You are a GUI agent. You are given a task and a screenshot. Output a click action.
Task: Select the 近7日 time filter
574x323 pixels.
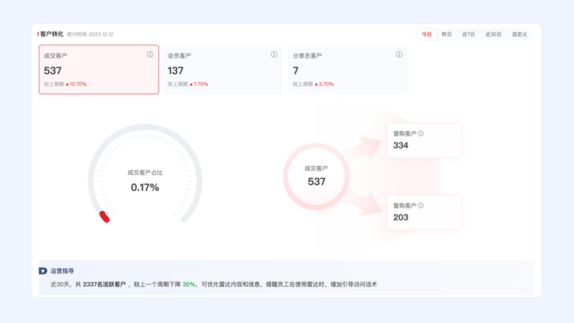click(469, 33)
